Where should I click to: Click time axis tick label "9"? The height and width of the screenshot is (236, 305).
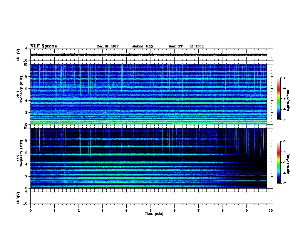(x=246, y=211)
